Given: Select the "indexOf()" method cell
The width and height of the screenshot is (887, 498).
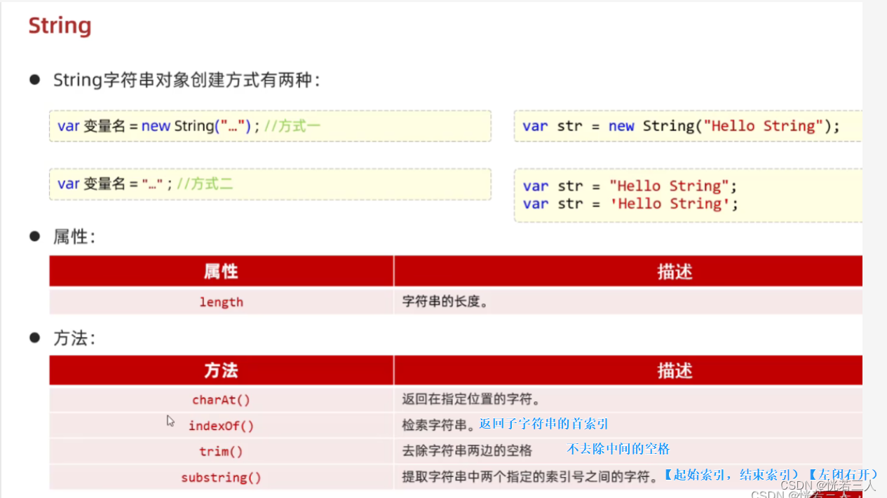Looking at the screenshot, I should coord(221,425).
